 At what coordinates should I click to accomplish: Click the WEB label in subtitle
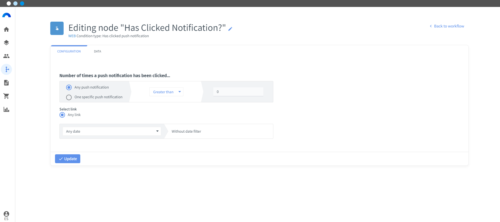click(72, 36)
